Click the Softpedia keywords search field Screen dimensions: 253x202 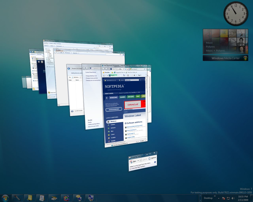[x=132, y=80]
